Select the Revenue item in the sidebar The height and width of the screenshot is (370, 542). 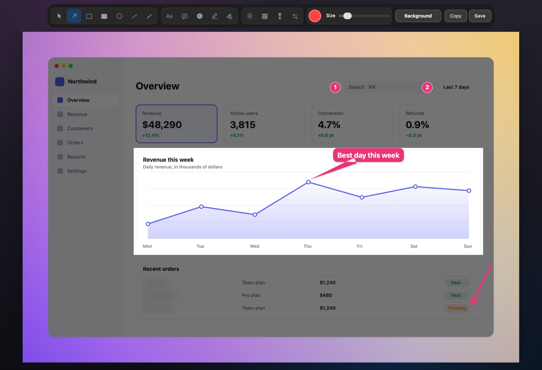point(86,114)
